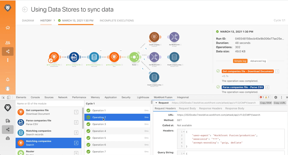Screen dimensions: 288x155
Task: Select the Router module in list
Action: coord(48,152)
